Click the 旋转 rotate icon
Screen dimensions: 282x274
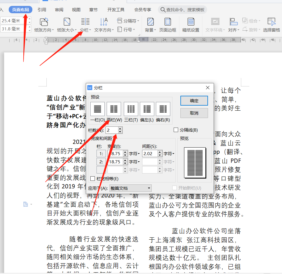pos(245,29)
